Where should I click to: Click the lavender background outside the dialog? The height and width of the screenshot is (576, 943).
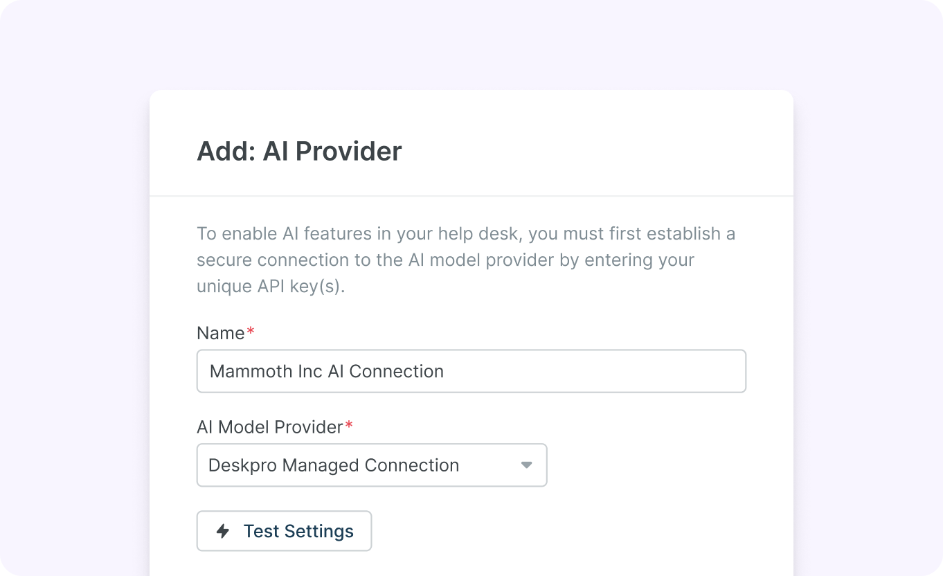(x=69, y=277)
